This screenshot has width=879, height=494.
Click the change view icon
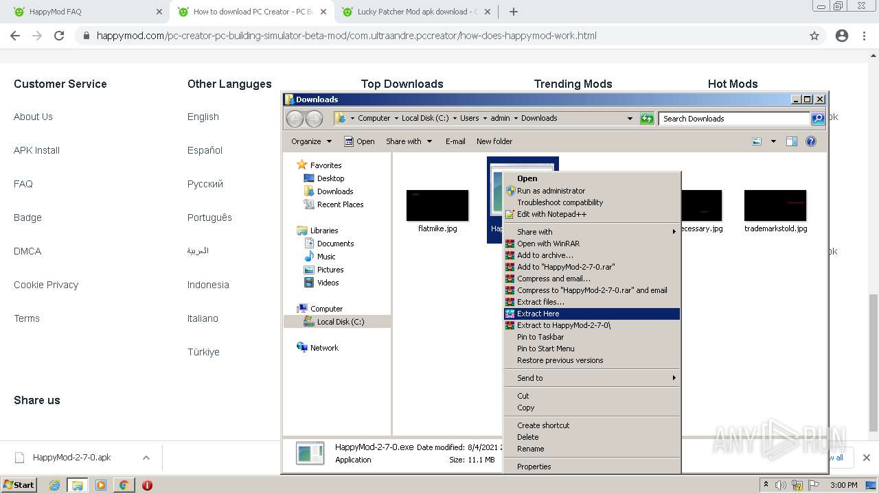pos(757,141)
